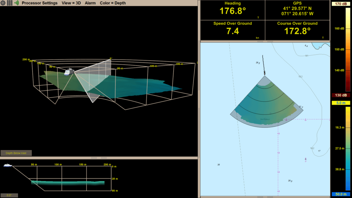Viewport: 352px width, 198px height.
Task: Select the Speed Over Ground panel
Action: click(x=233, y=30)
